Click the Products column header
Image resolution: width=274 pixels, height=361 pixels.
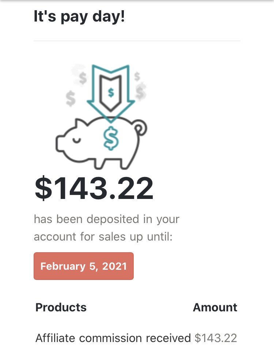[x=61, y=307]
